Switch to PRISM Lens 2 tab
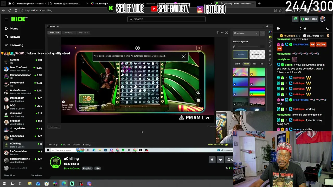The width and height of the screenshot is (333, 187). (x=69, y=33)
